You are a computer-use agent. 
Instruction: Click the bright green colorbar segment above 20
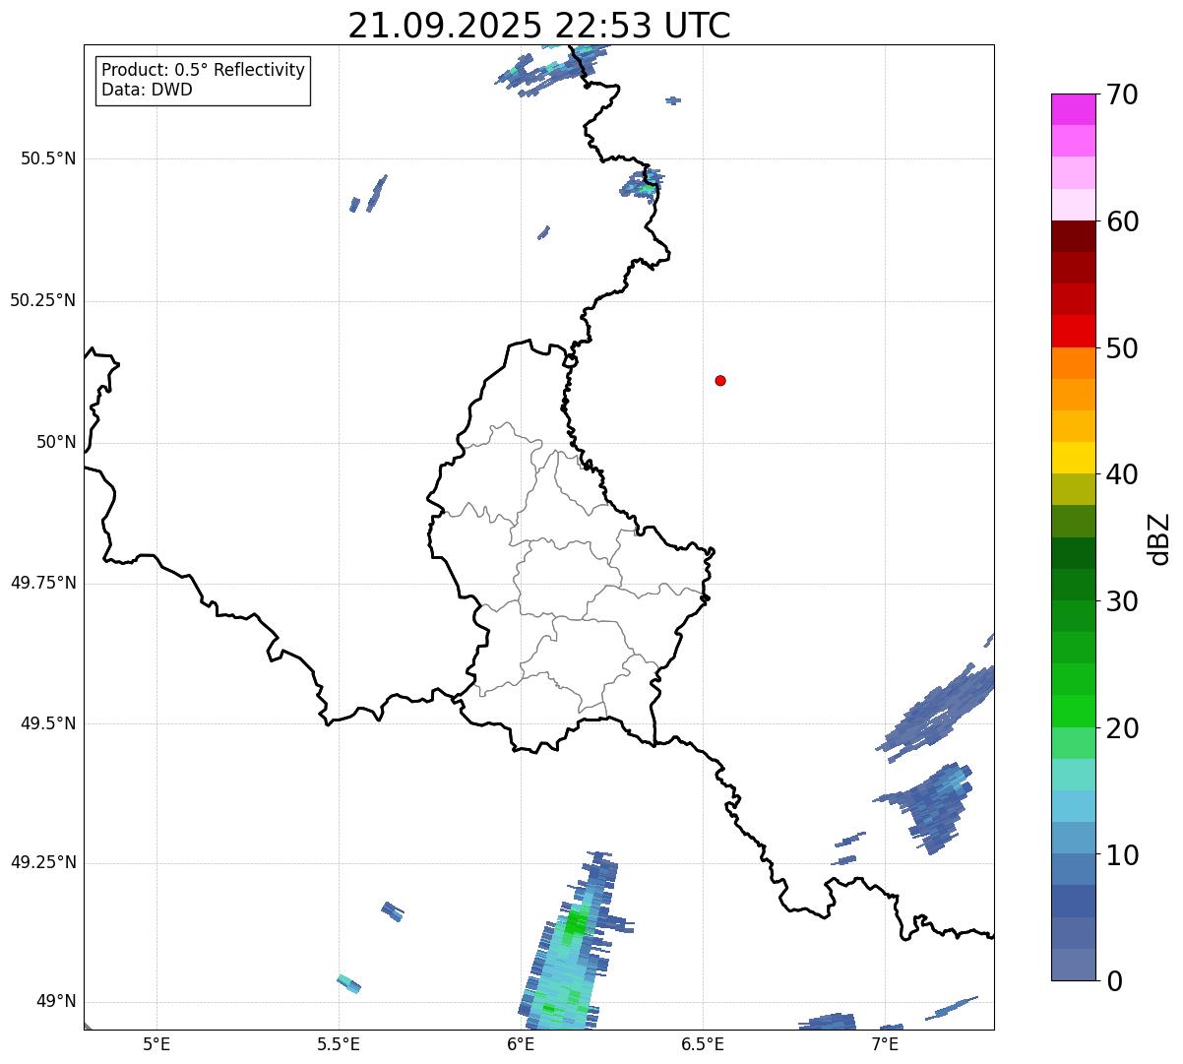[1074, 712]
